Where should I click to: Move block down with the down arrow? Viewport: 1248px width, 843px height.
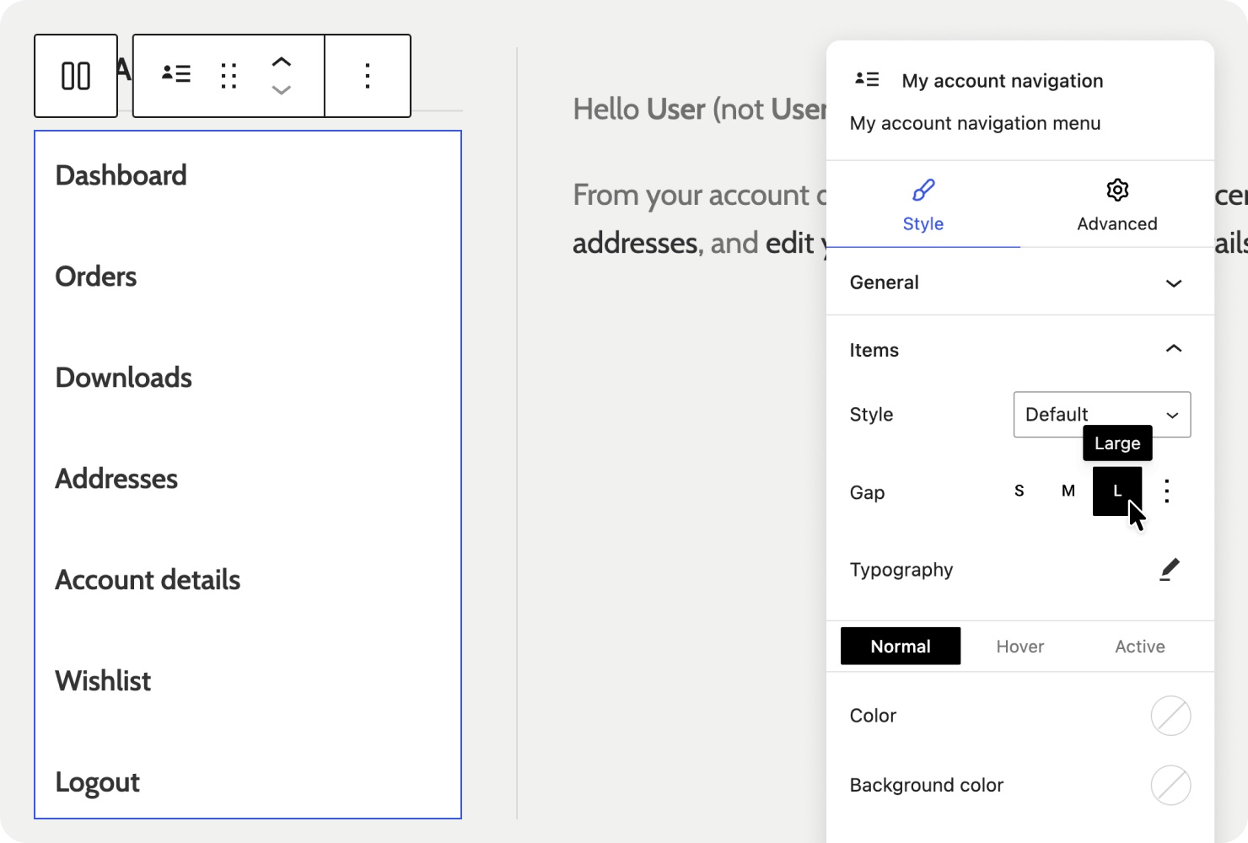pyautogui.click(x=282, y=89)
